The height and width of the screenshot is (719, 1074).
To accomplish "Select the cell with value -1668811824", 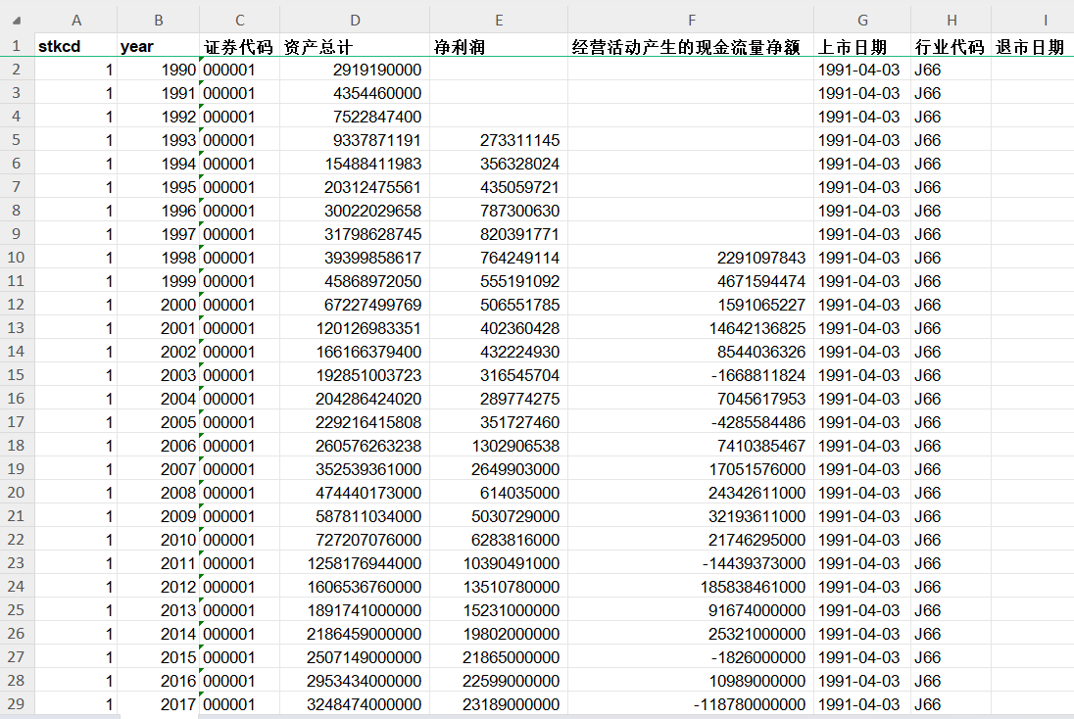I will tap(691, 375).
